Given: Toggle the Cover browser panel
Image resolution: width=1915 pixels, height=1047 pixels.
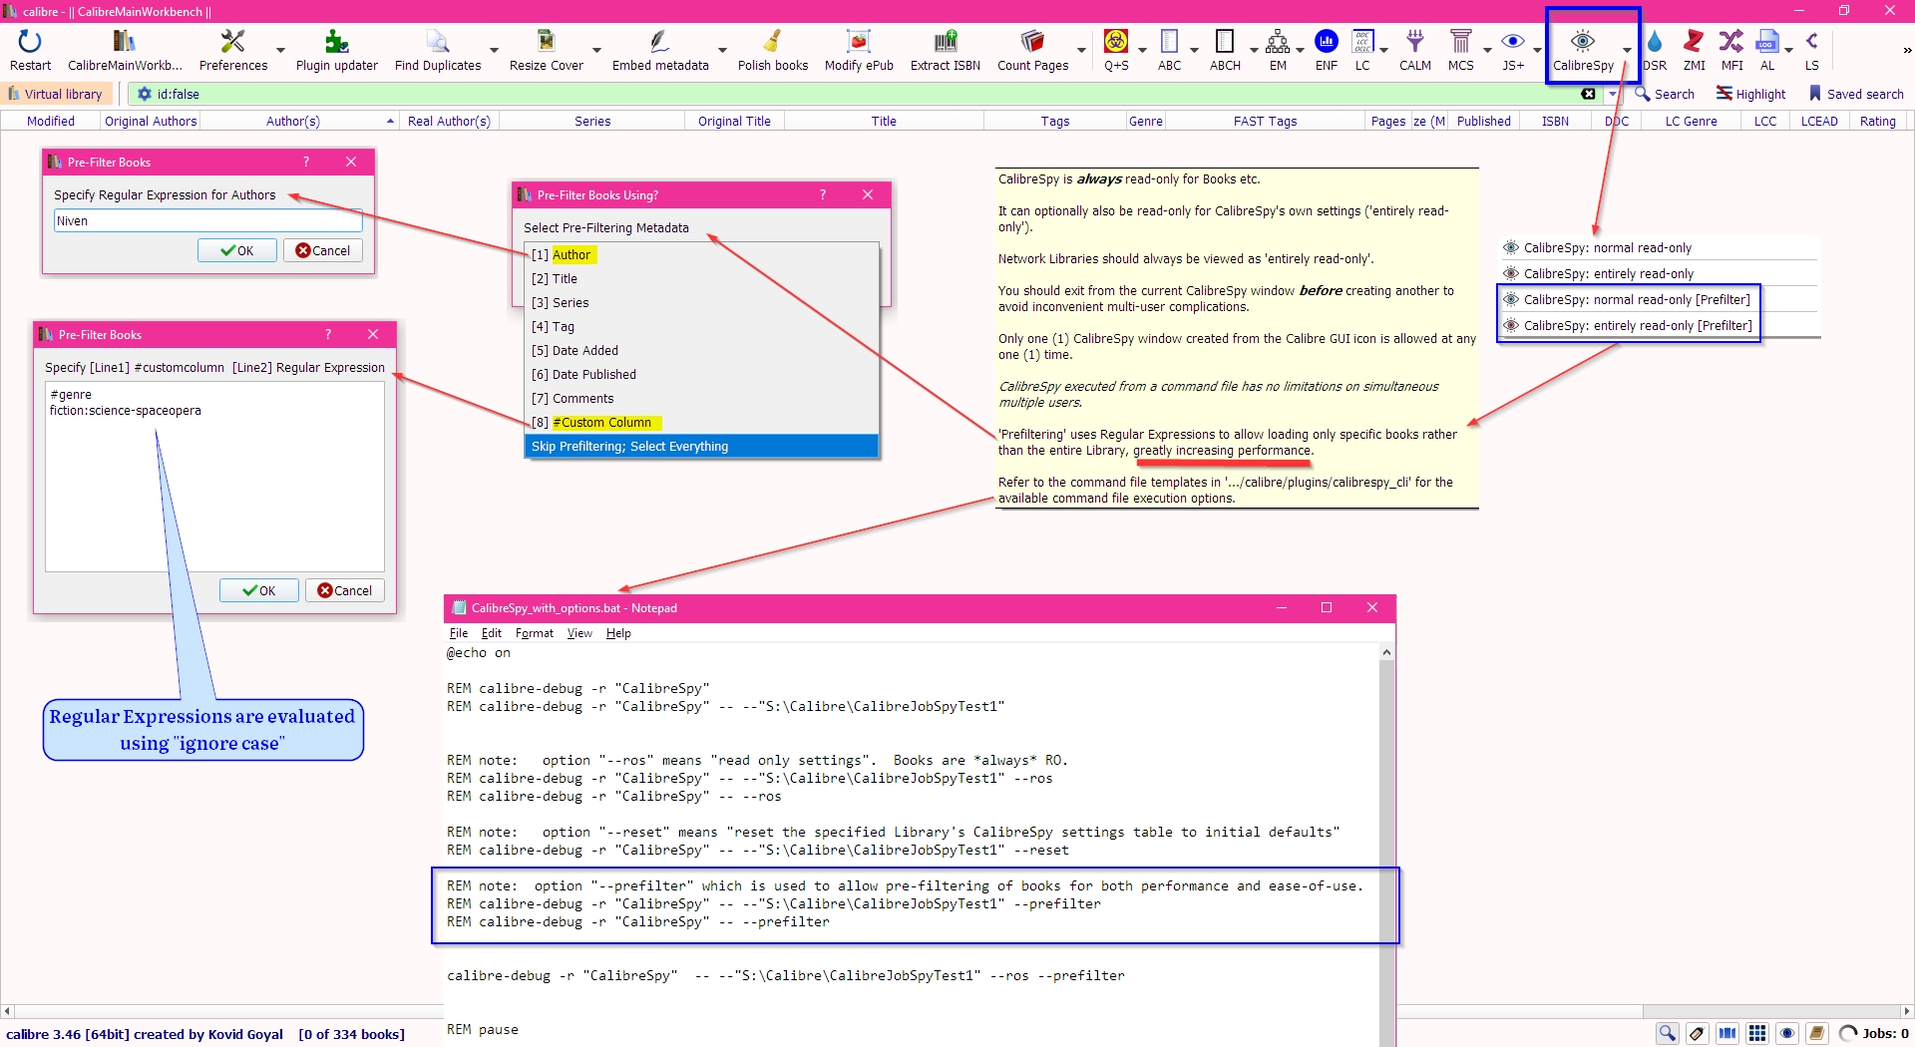Looking at the screenshot, I should pyautogui.click(x=1727, y=1033).
